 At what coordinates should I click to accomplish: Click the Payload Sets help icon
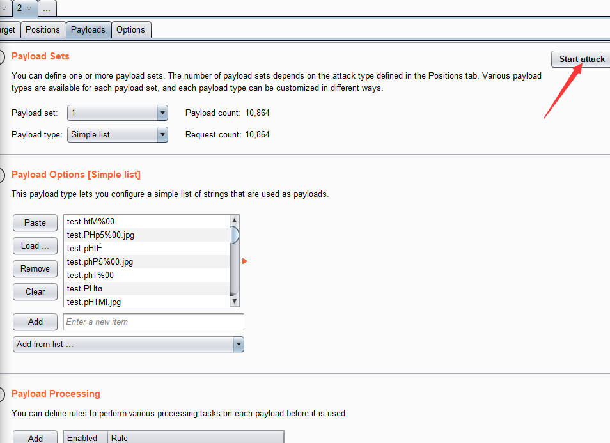[x=2, y=56]
